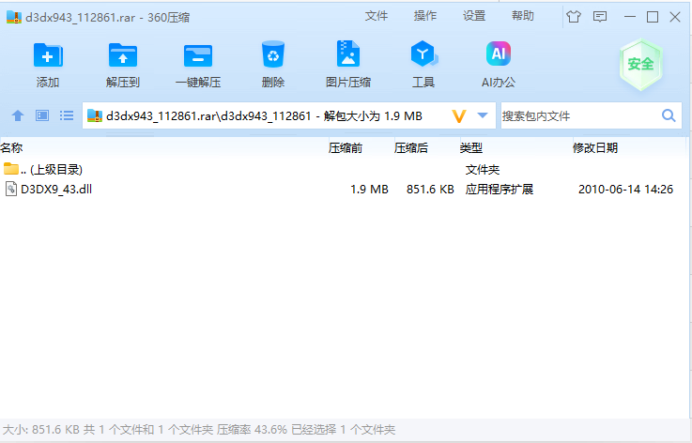Open the feedback message icon in title bar
692x443 pixels.
click(600, 17)
